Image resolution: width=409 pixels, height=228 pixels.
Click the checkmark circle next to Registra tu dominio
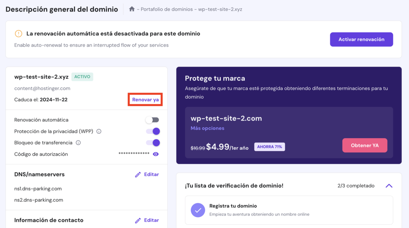click(x=198, y=210)
